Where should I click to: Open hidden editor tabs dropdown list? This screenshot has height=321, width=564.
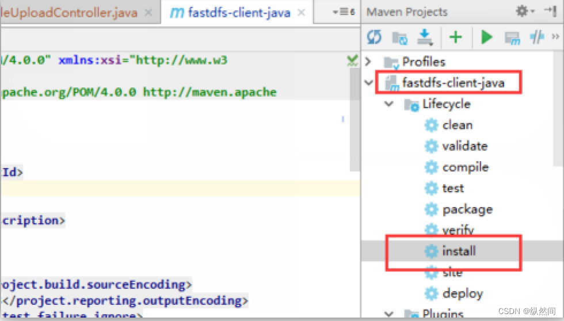coord(344,12)
